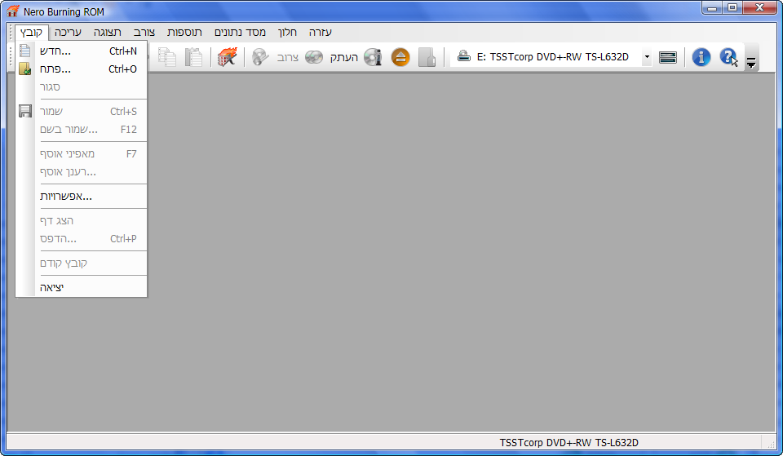Choose יציאה (Exit) menu entry
The image size is (783, 456).
click(82, 287)
